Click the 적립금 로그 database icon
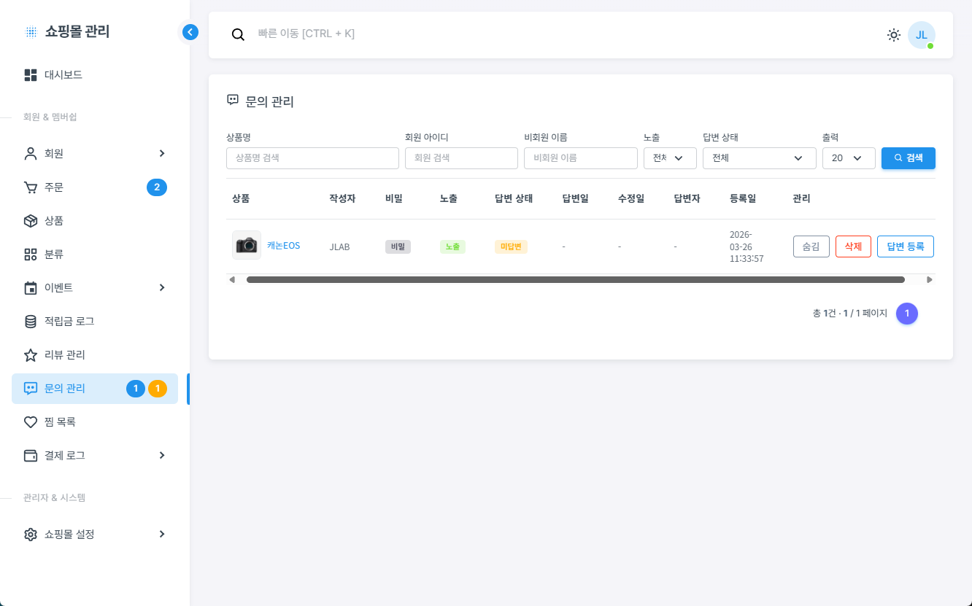 pyautogui.click(x=31, y=322)
